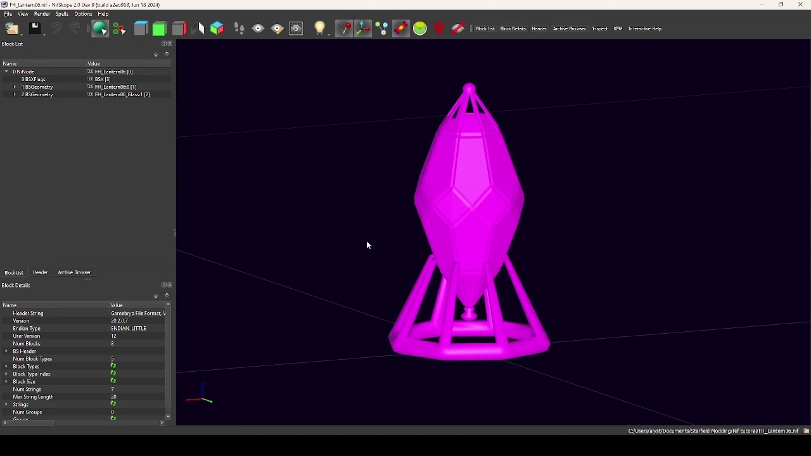Click the Block Details horizontal scrollbar
811x456 pixels.
83,423
